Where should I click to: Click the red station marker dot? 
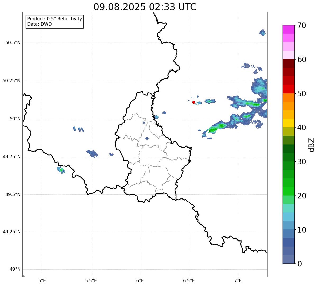194,102
